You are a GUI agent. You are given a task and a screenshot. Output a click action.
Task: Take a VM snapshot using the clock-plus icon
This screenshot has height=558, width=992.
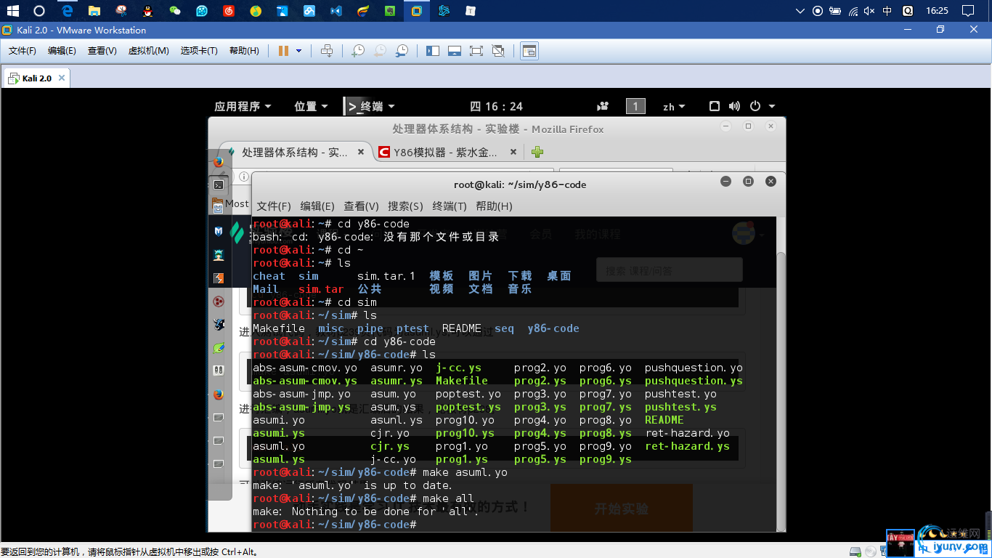click(358, 51)
